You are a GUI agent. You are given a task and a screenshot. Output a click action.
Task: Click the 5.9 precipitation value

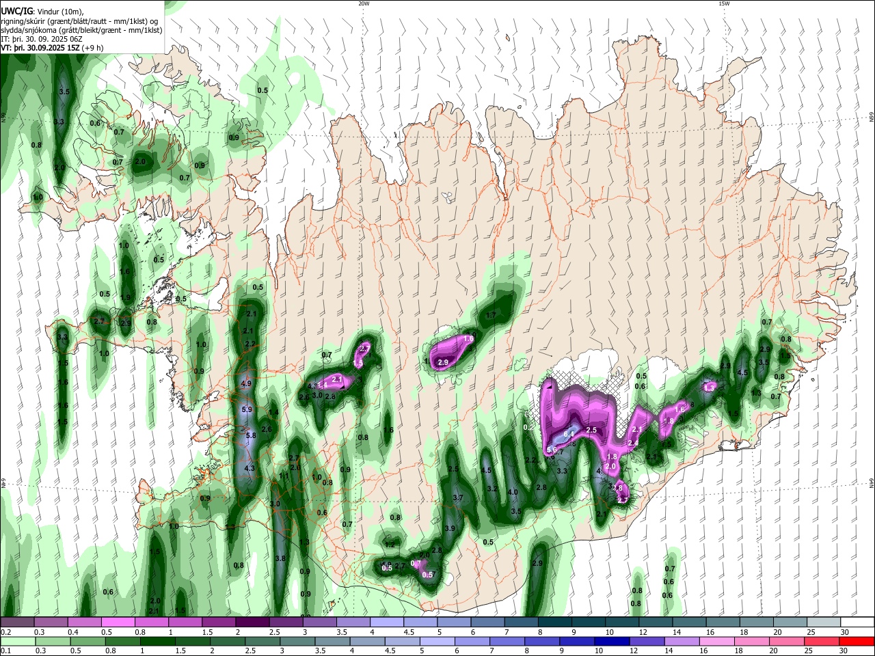(x=247, y=409)
